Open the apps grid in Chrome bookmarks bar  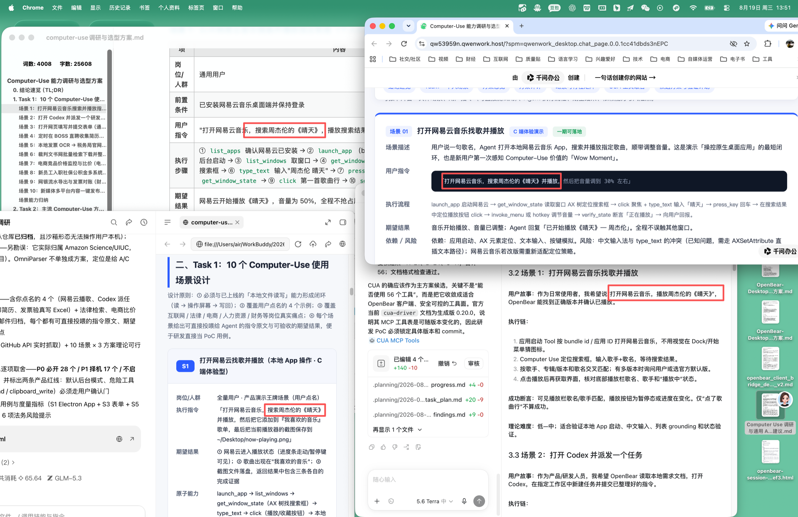[x=373, y=59]
